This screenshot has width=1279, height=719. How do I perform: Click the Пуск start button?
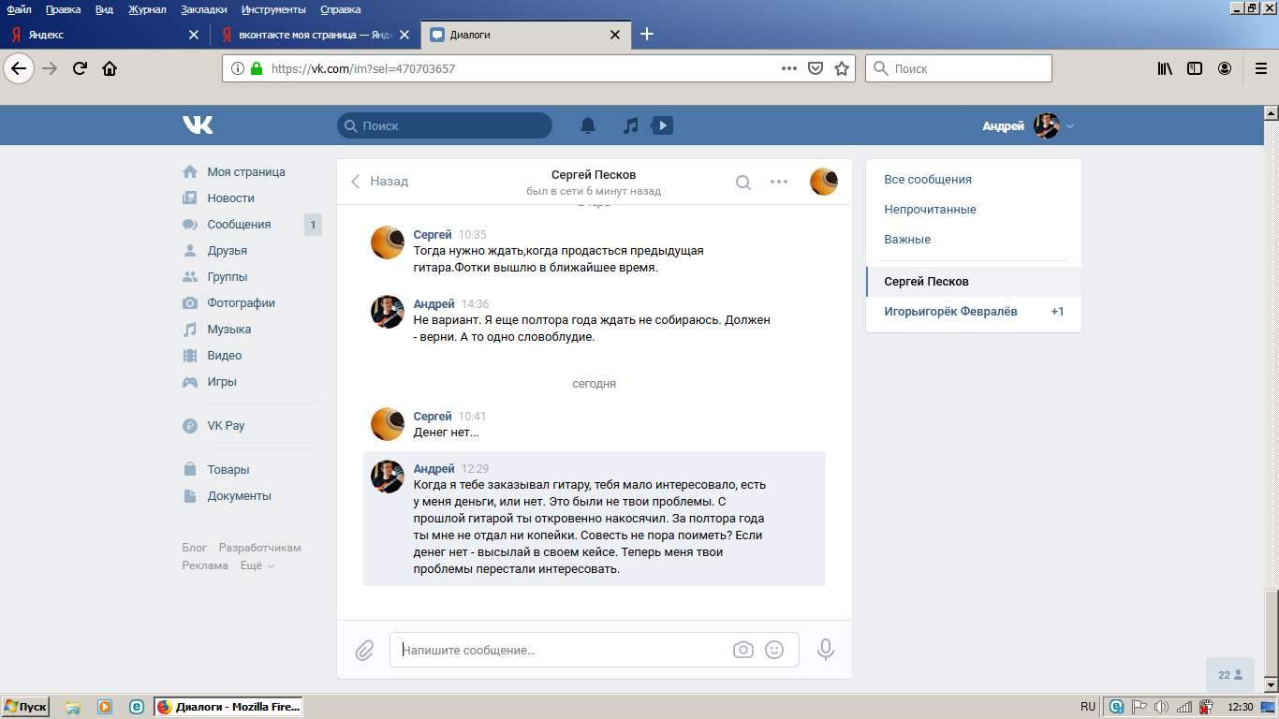click(x=25, y=707)
